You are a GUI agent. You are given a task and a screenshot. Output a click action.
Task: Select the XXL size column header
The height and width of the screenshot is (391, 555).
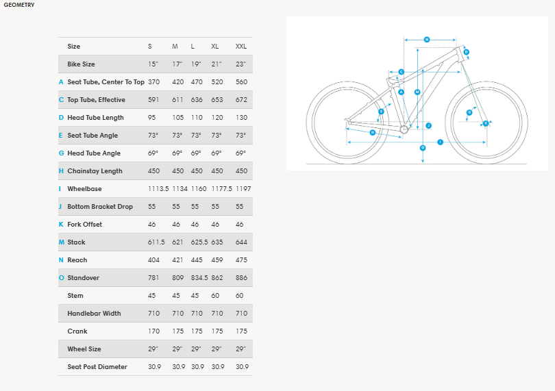[241, 47]
